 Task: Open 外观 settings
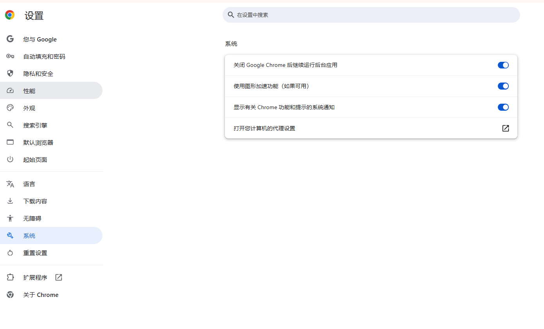(51, 108)
